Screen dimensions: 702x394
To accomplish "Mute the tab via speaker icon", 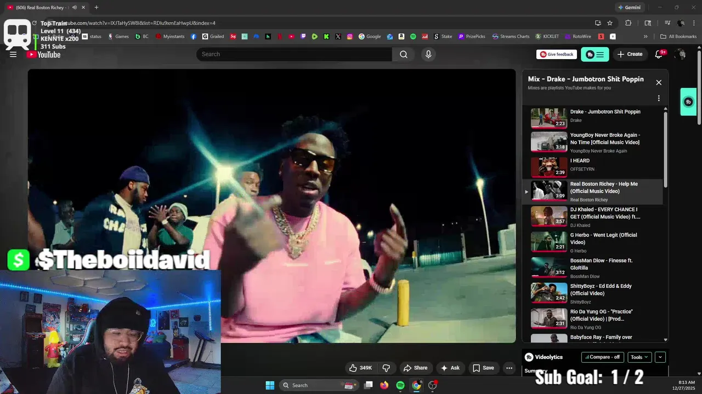I will tap(74, 8).
